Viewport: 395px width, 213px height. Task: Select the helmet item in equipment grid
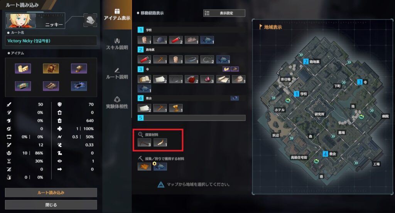click(x=79, y=68)
